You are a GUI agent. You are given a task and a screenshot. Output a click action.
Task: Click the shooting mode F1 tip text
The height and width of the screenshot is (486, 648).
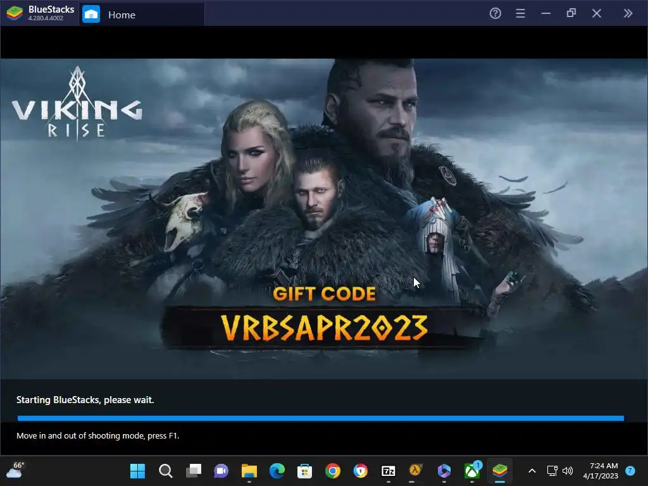tap(98, 435)
